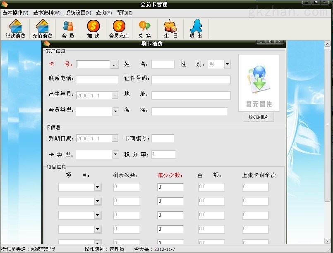The height and width of the screenshot is (253, 333).
Task: Minimize the 刷卡消费 window
Action: pyautogui.click(x=261, y=42)
